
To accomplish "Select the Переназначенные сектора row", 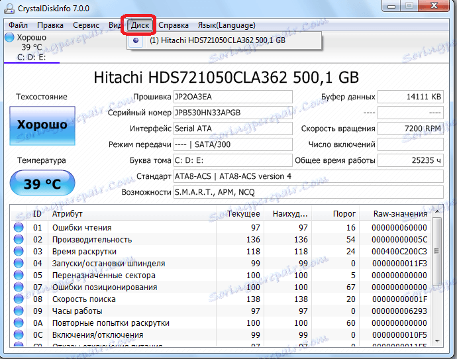I will click(221, 275).
